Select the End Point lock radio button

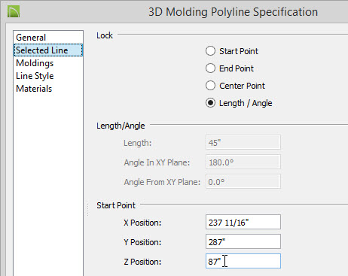click(x=210, y=68)
